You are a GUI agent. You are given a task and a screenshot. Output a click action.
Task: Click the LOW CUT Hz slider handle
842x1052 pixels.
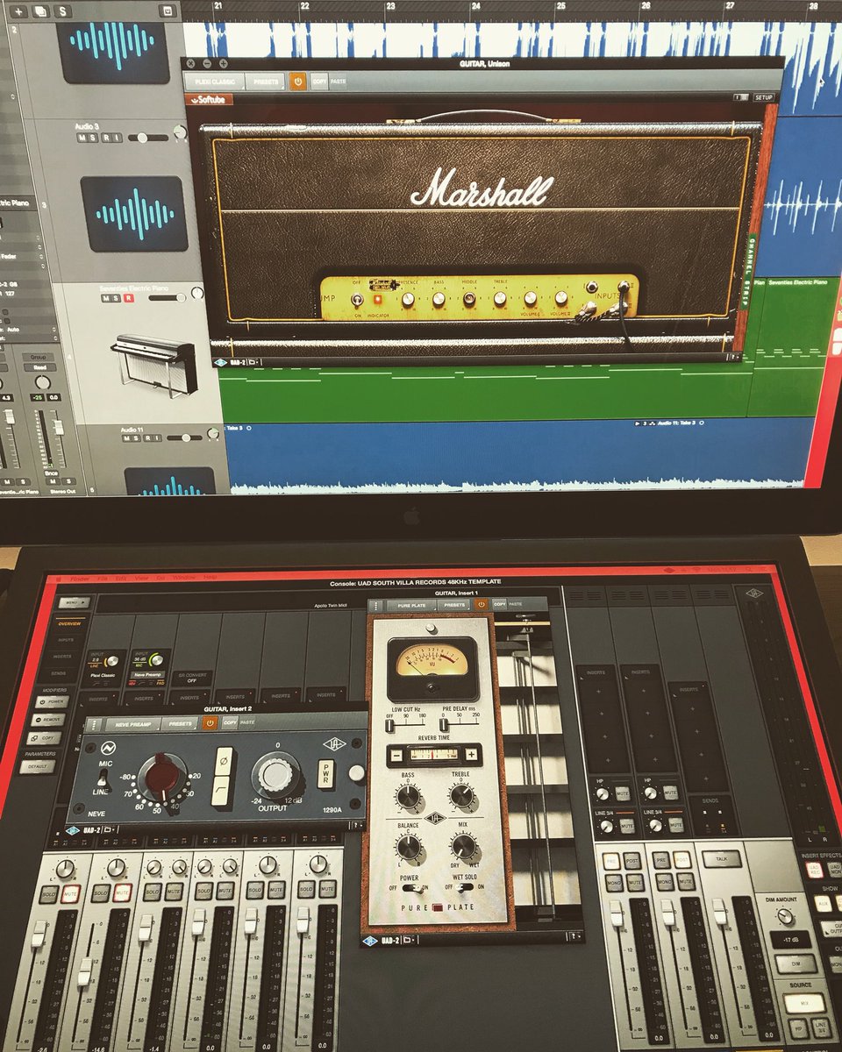click(390, 726)
